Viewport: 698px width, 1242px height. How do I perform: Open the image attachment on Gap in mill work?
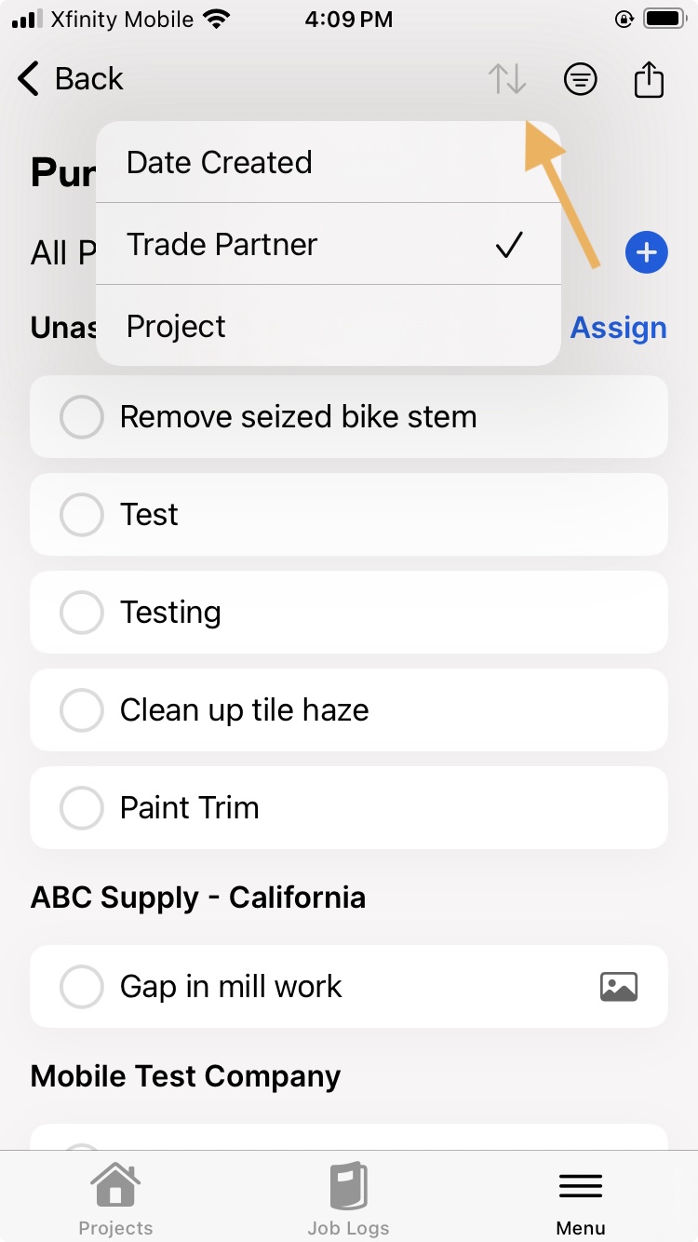[619, 986]
